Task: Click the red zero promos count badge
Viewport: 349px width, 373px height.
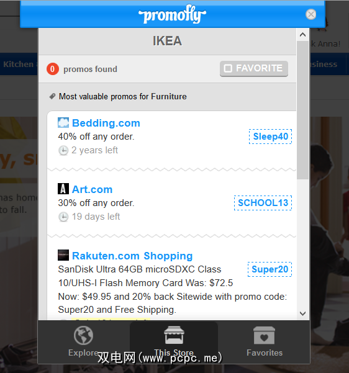Action: (53, 69)
